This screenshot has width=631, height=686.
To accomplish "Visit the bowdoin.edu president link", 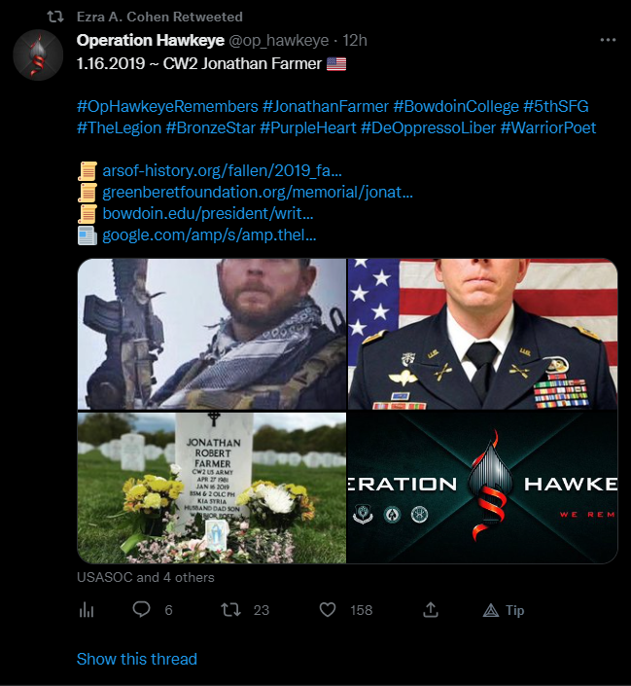I will coord(208,213).
